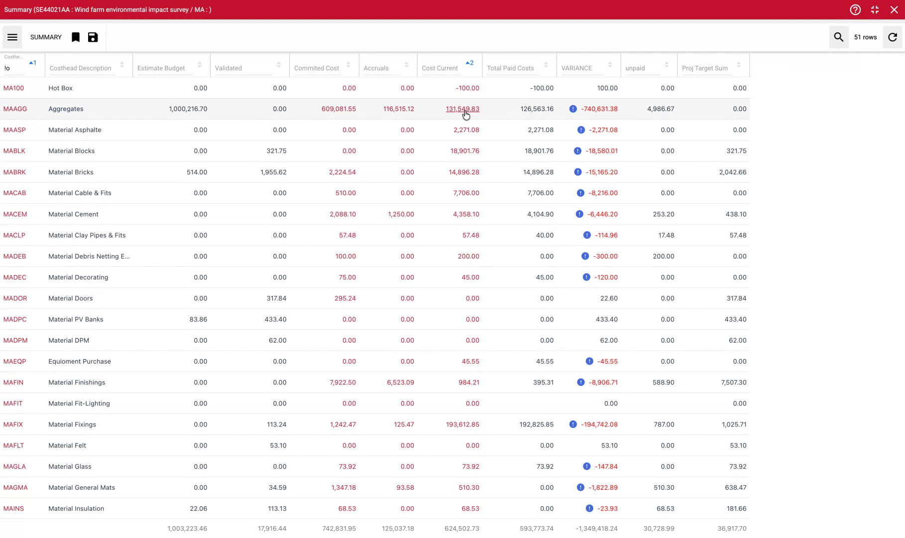
Task: Close the Summary window
Action: click(x=894, y=10)
